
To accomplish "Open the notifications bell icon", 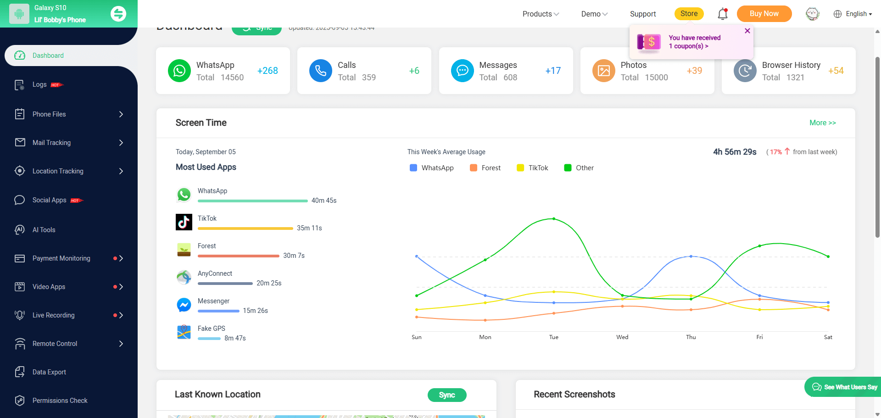I will coord(723,14).
